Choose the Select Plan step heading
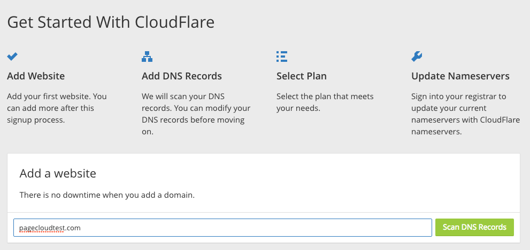The height and width of the screenshot is (250, 530). pos(301,76)
